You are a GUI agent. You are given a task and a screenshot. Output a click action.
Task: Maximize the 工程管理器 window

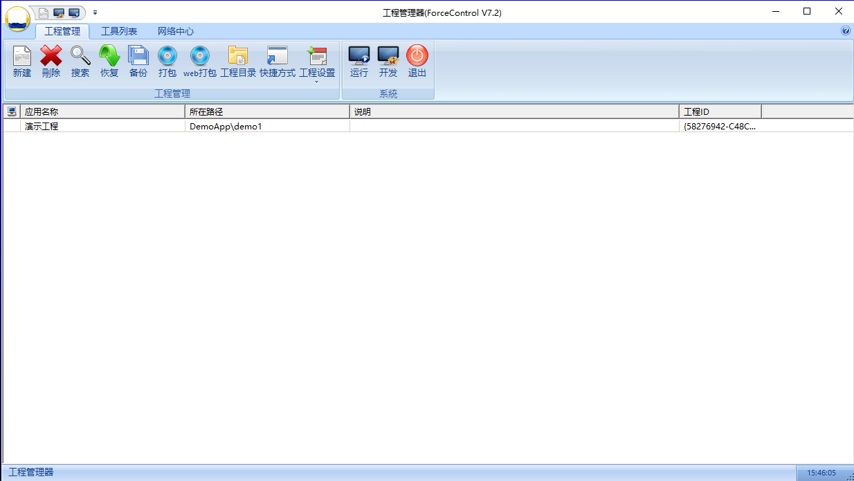click(807, 11)
